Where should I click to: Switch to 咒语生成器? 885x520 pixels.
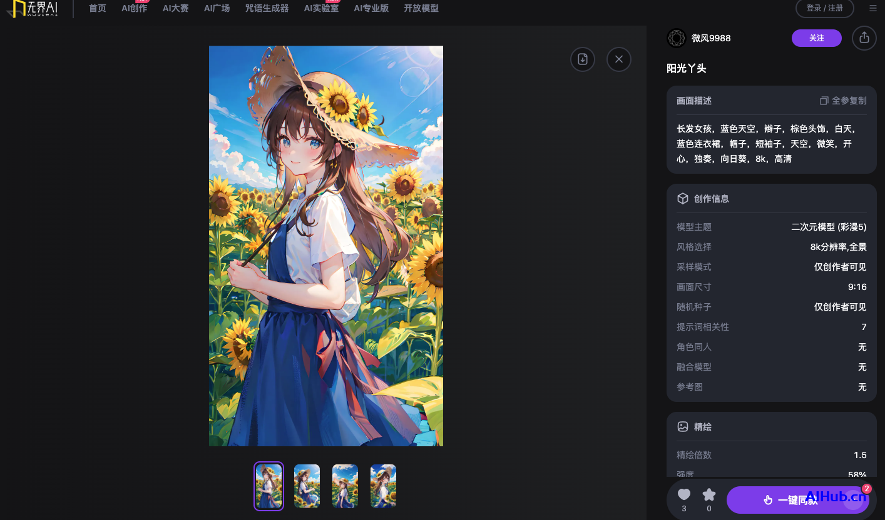pyautogui.click(x=266, y=9)
